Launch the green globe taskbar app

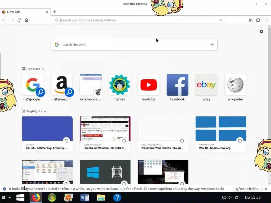click(x=52, y=197)
